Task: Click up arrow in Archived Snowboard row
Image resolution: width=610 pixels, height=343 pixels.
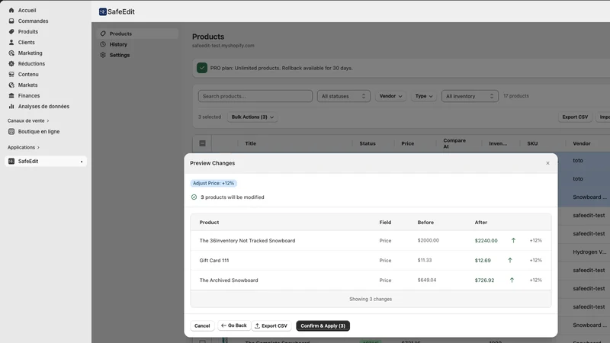Action: [x=512, y=280]
